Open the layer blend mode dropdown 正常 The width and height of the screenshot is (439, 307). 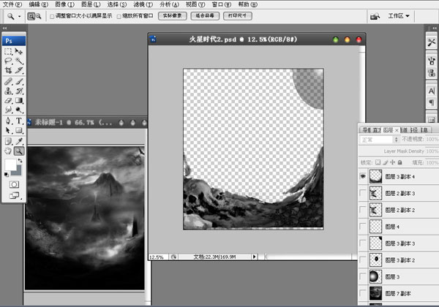[x=379, y=139]
